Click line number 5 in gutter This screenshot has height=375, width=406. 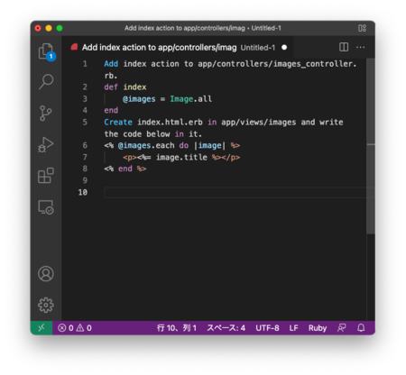pos(85,122)
